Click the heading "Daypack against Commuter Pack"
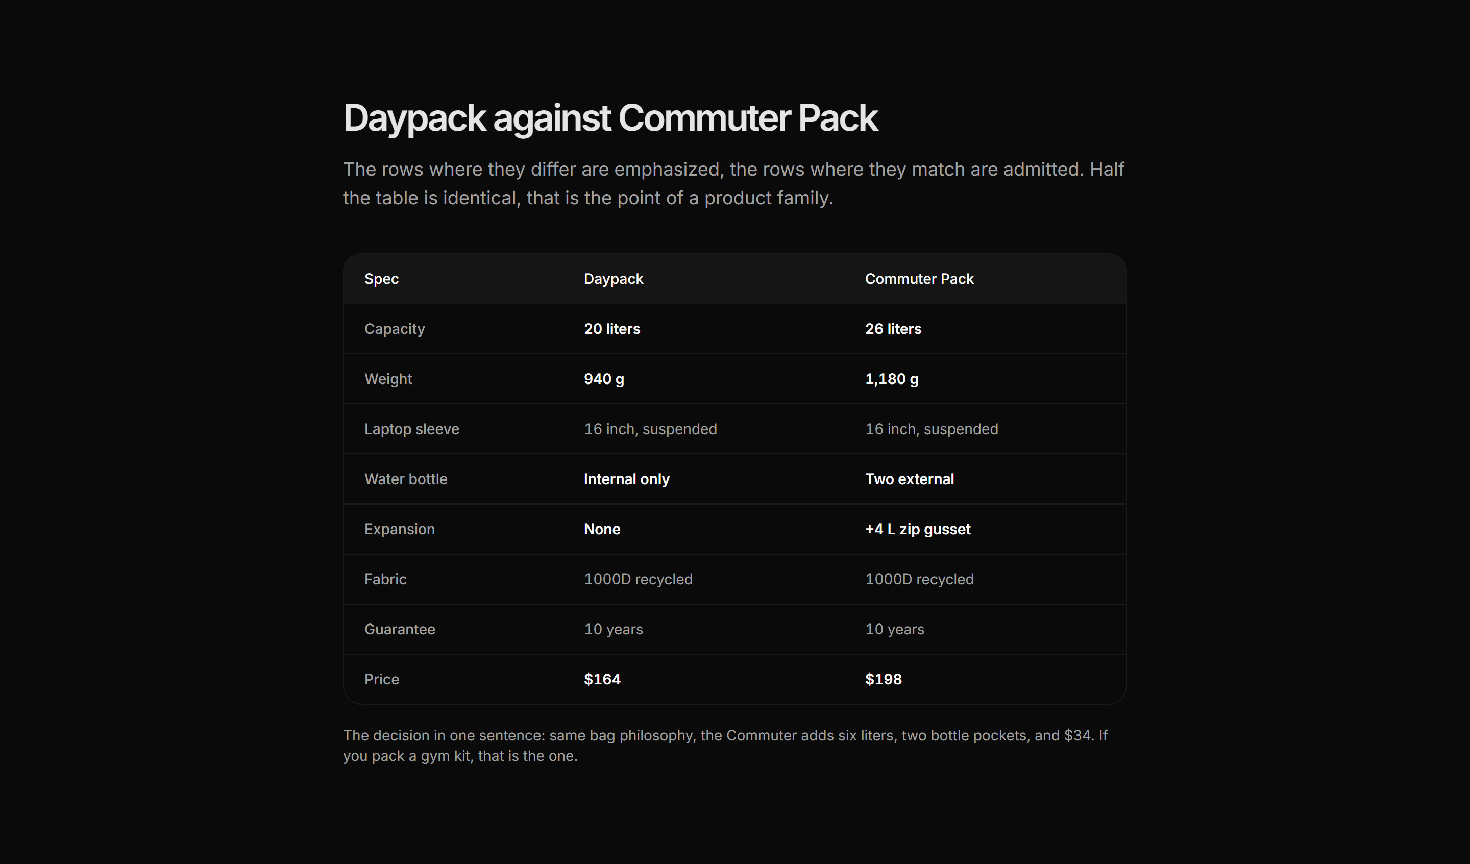The image size is (1470, 864). pyautogui.click(x=610, y=118)
